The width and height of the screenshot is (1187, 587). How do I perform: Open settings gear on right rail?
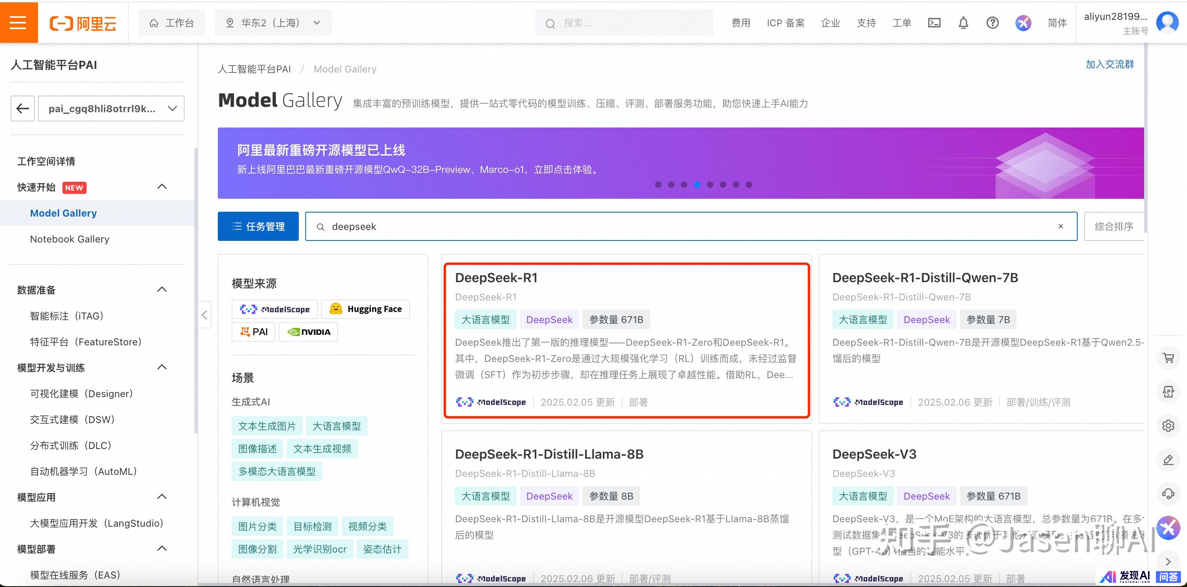coord(1168,426)
